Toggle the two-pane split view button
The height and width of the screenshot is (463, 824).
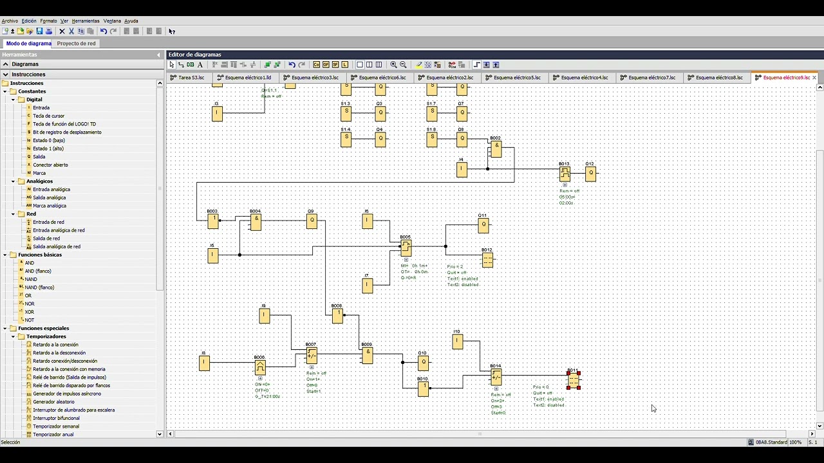369,64
